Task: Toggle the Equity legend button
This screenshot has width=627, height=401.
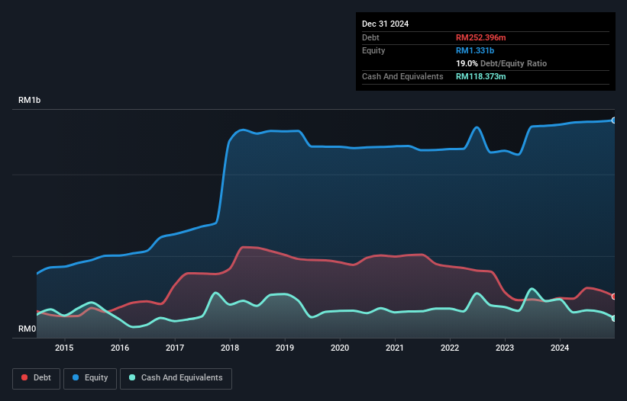Action: pyautogui.click(x=90, y=378)
